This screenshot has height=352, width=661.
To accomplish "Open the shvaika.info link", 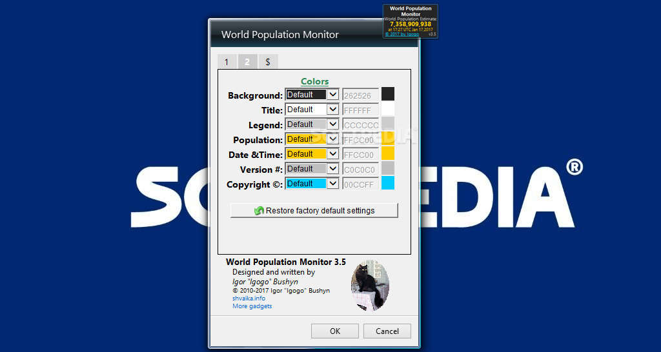I will click(x=249, y=298).
